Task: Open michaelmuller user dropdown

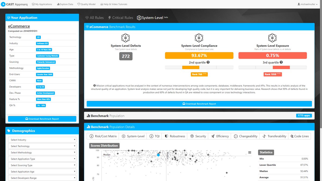Action: [x=308, y=4]
